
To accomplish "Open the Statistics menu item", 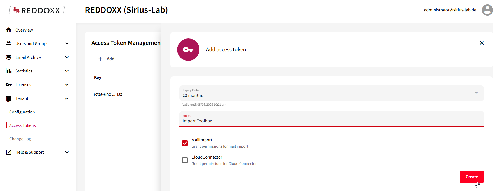I will 24,71.
